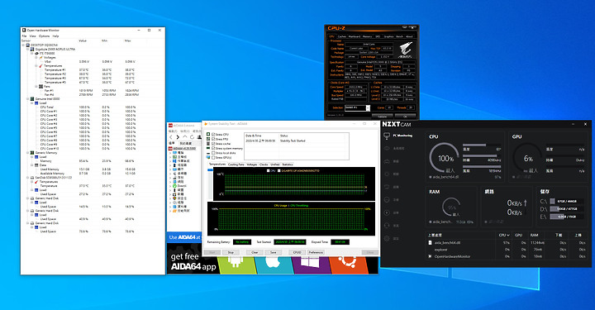Click the AIDA64 forward navigation arrow
595x310 pixels.
click(x=178, y=137)
